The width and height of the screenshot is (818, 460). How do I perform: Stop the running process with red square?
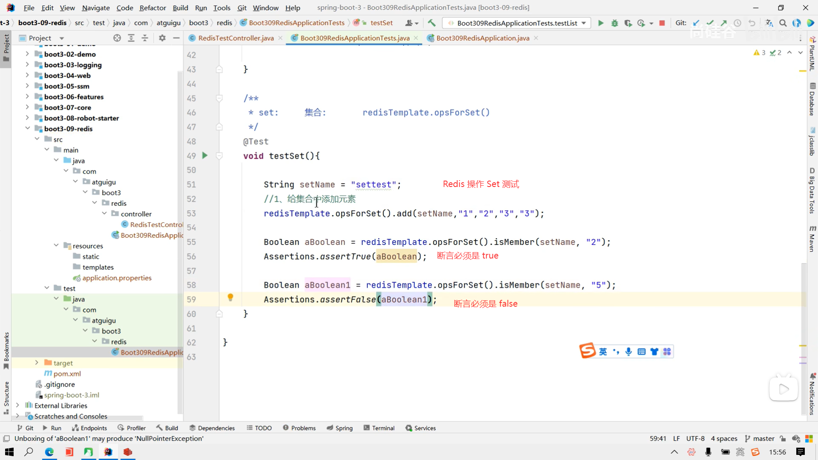point(662,23)
